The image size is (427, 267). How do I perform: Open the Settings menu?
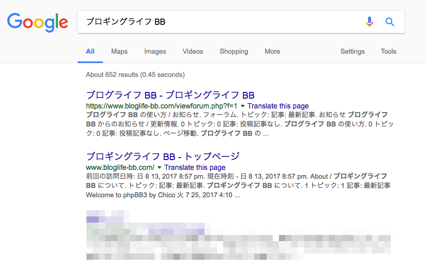click(352, 51)
